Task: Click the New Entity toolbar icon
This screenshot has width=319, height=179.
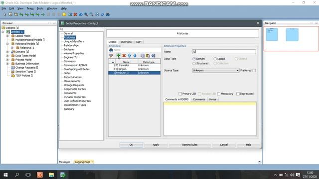Action: click(10, 14)
